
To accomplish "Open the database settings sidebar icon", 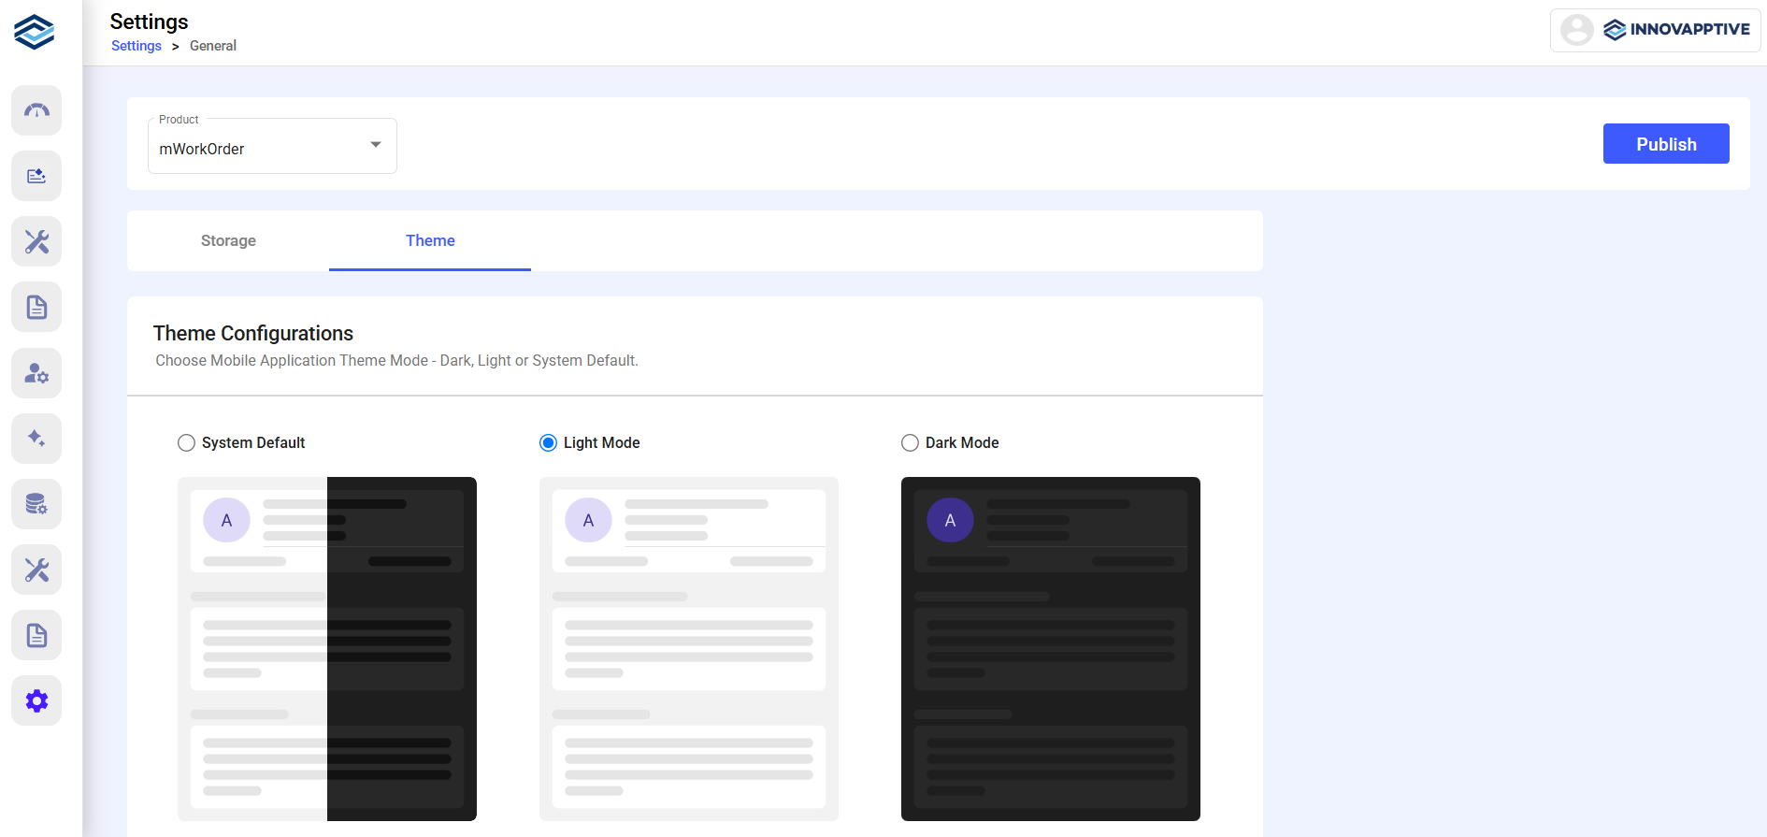I will click(x=36, y=504).
